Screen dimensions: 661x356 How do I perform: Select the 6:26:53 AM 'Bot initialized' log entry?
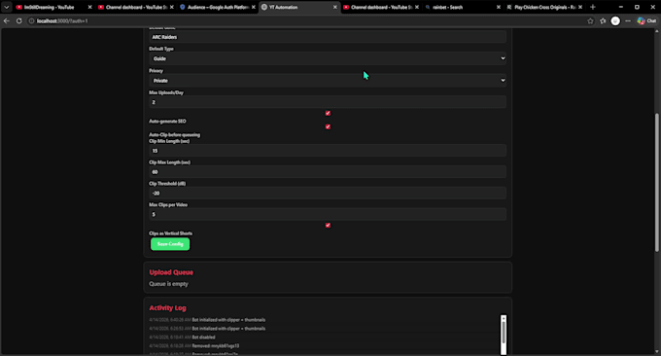pos(207,328)
